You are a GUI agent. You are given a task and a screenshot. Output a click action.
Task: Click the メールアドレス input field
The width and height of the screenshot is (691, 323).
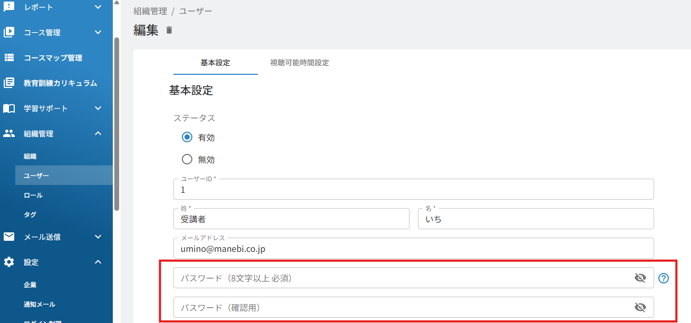(414, 248)
